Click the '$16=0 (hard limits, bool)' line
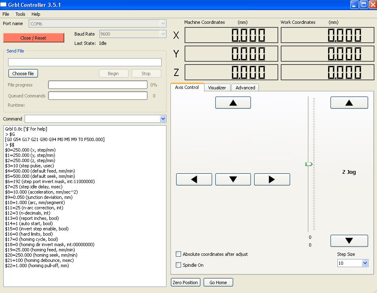The width and height of the screenshot is (377, 293). pyautogui.click(x=29, y=234)
